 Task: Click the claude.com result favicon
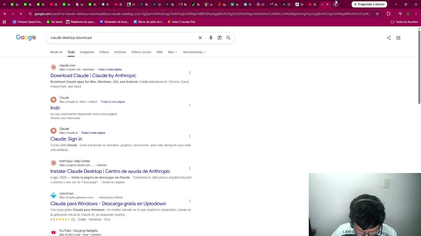53,67
